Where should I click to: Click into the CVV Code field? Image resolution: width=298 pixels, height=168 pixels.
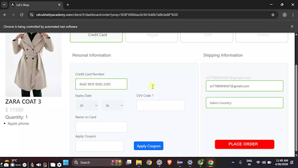[x=160, y=105]
